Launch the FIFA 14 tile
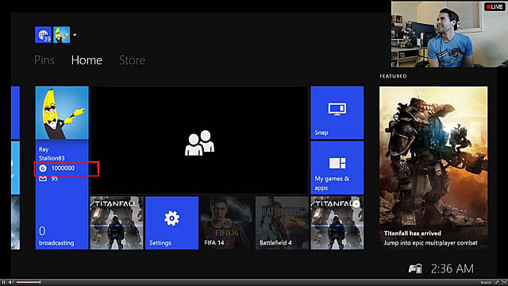This screenshot has width=508, height=286. point(227,222)
